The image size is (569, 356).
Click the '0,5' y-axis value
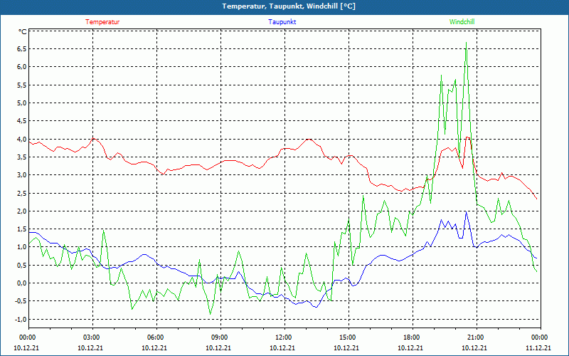click(x=22, y=265)
